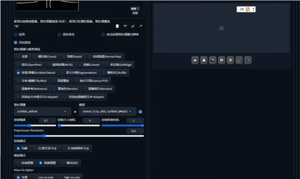The height and width of the screenshot is (179, 300).
Task: Select the Segmentation filter option
Action: [79, 73]
